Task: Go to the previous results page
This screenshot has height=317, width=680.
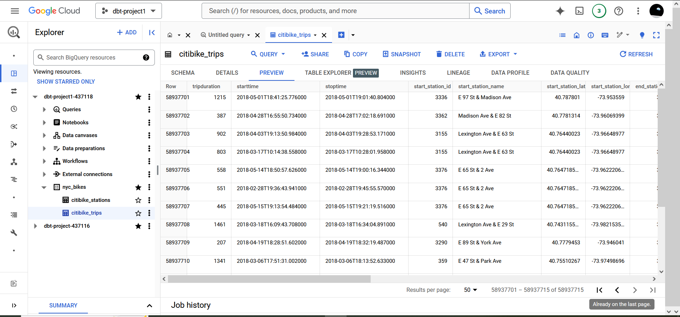Action: [617, 290]
